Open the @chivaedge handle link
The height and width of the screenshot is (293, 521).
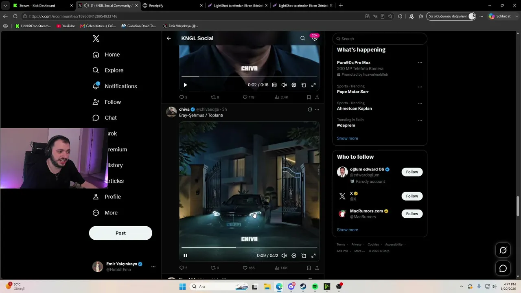[x=208, y=109]
